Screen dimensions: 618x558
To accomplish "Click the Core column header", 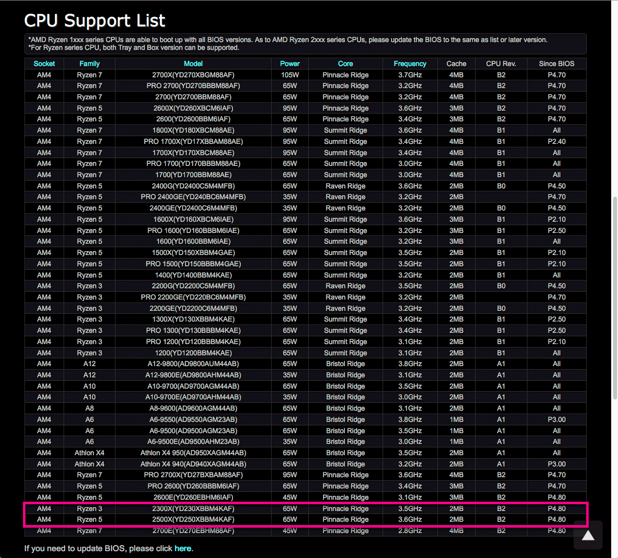I will [345, 64].
